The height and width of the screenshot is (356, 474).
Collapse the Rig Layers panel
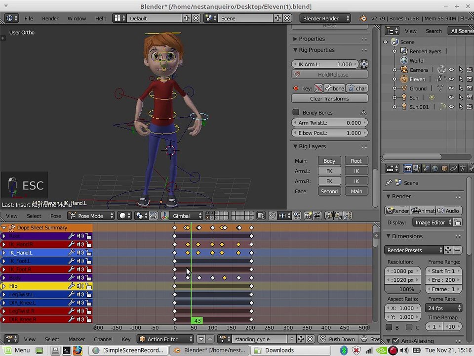[295, 146]
